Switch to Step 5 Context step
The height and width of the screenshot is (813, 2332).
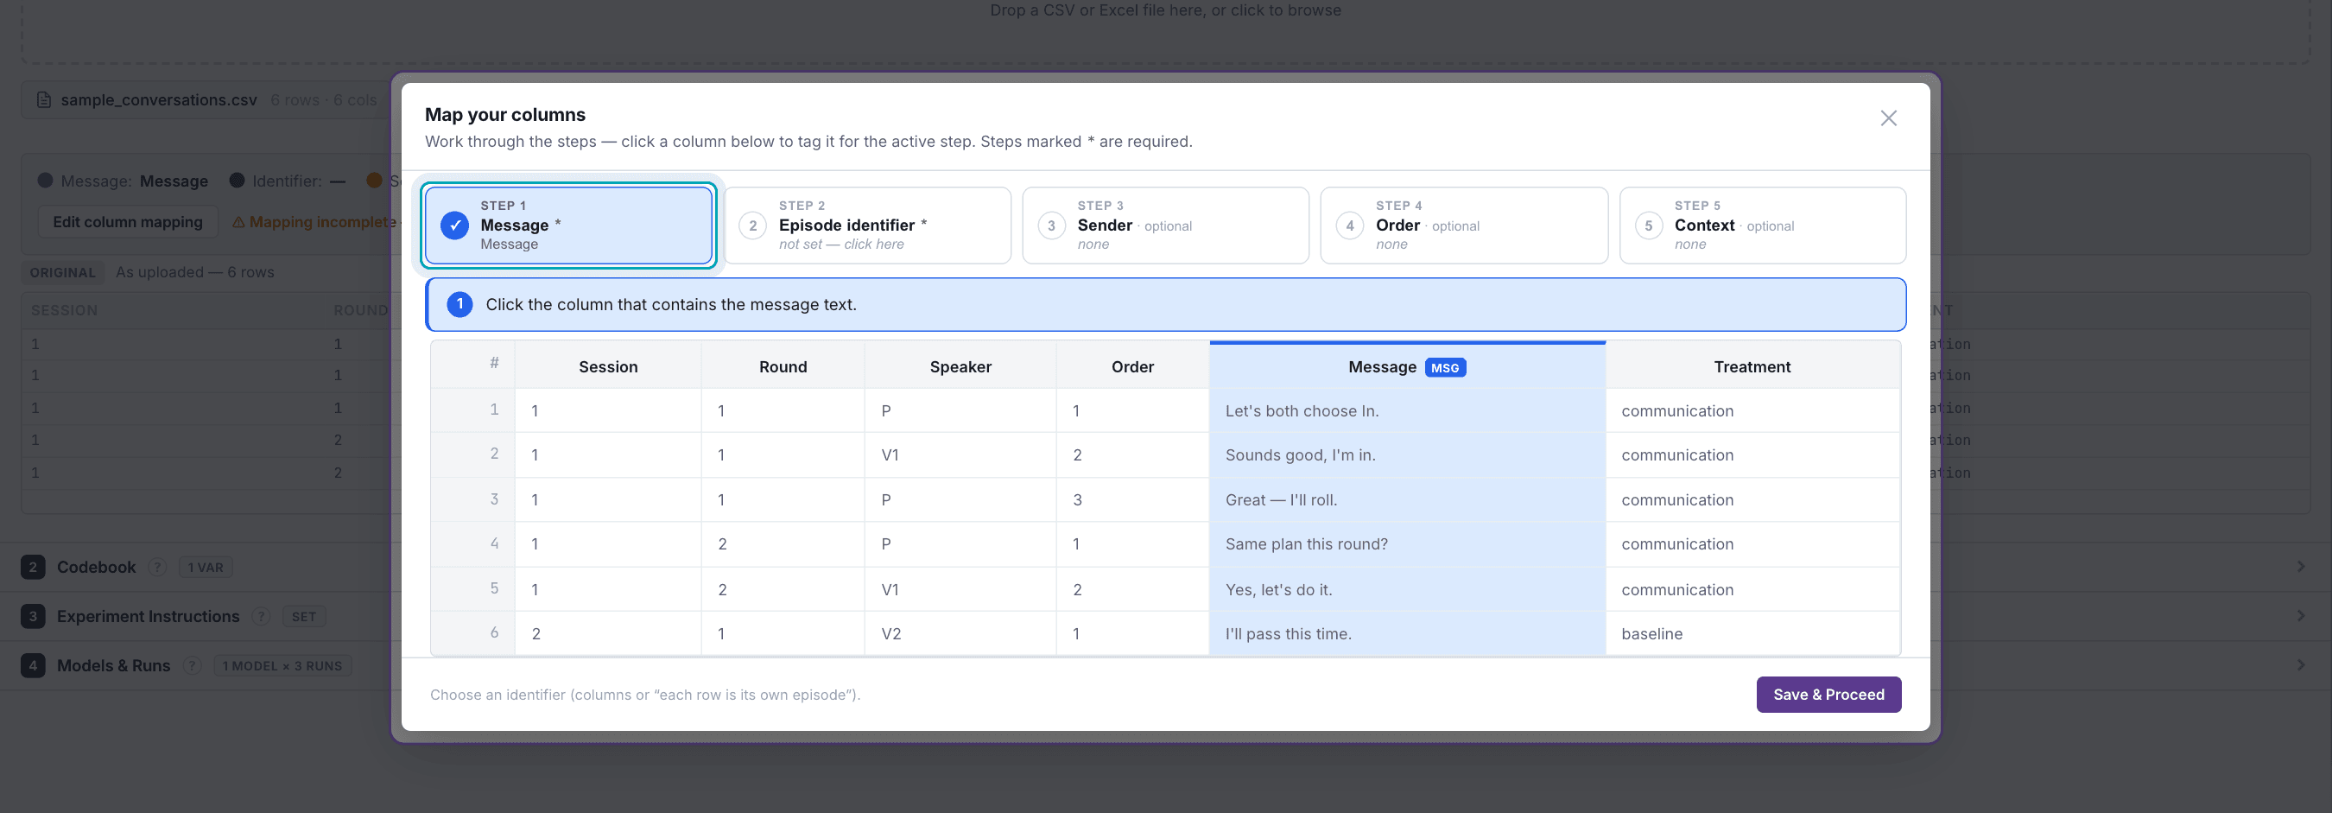(1763, 225)
